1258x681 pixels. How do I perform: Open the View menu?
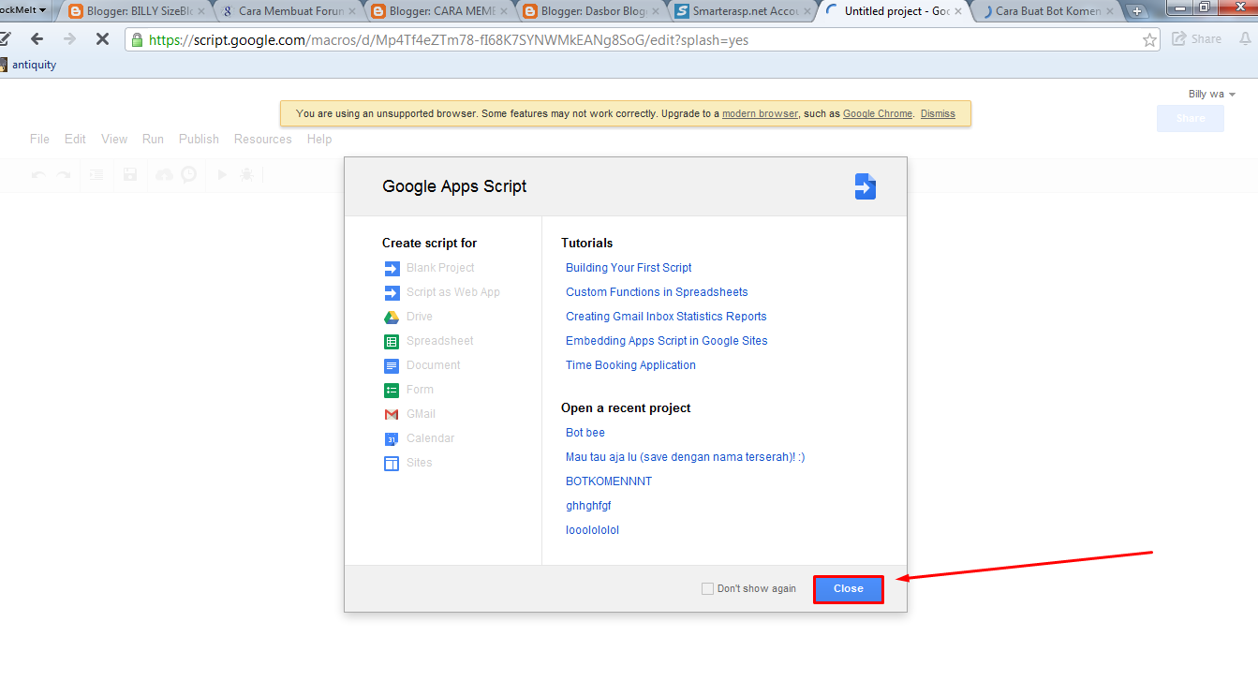tap(114, 139)
